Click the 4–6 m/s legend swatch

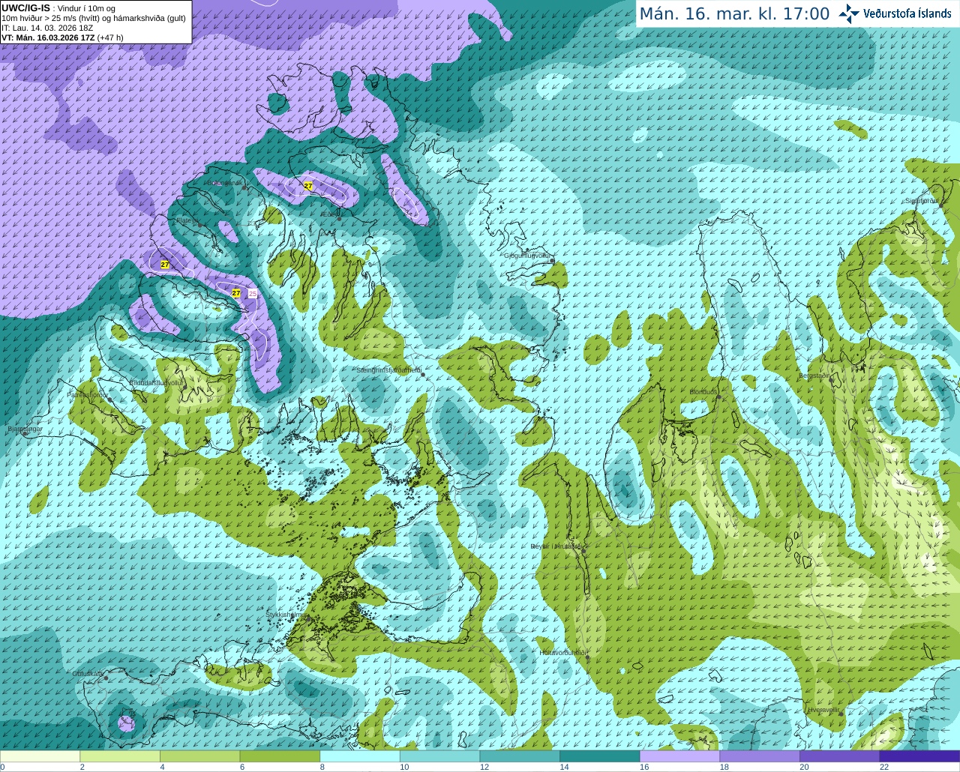click(x=199, y=756)
